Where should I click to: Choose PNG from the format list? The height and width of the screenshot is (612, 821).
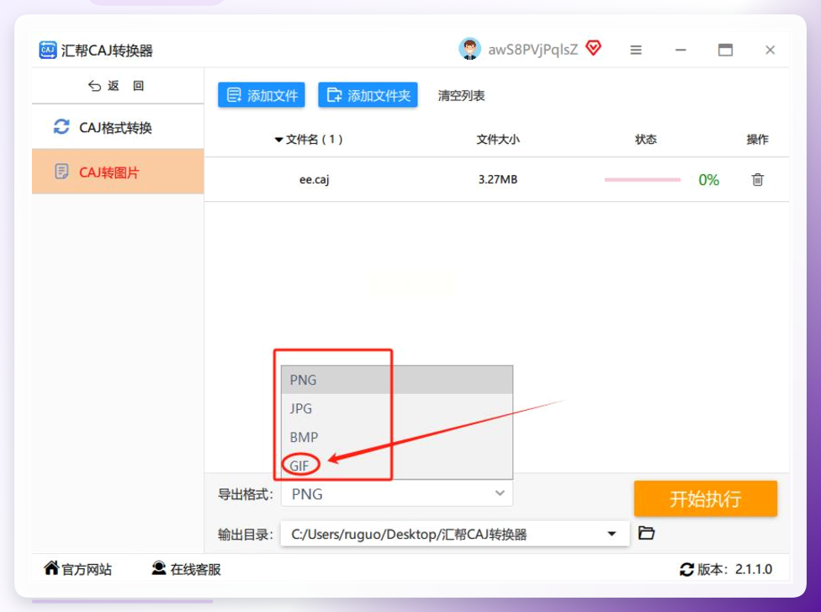point(397,380)
